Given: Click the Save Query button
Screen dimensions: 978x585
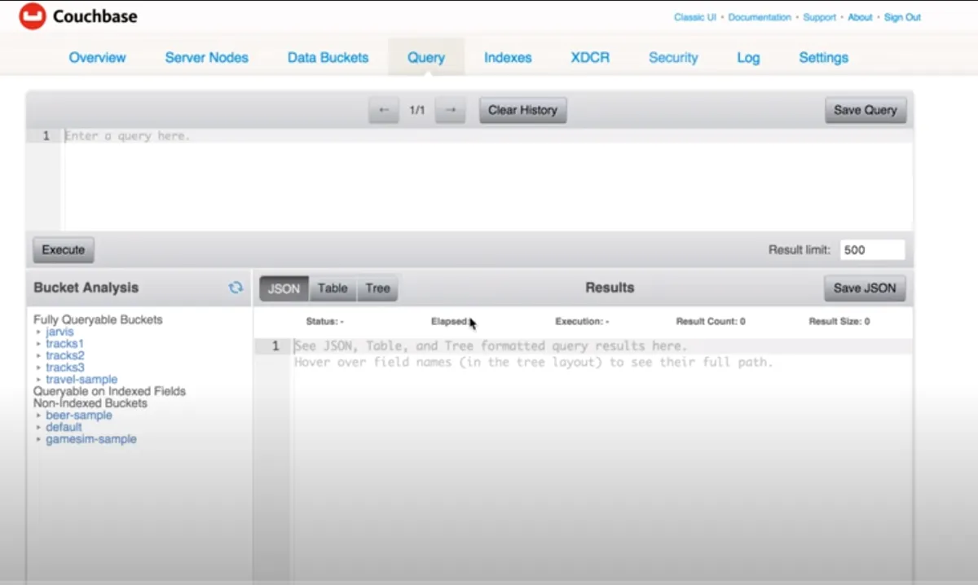Looking at the screenshot, I should click(x=865, y=110).
